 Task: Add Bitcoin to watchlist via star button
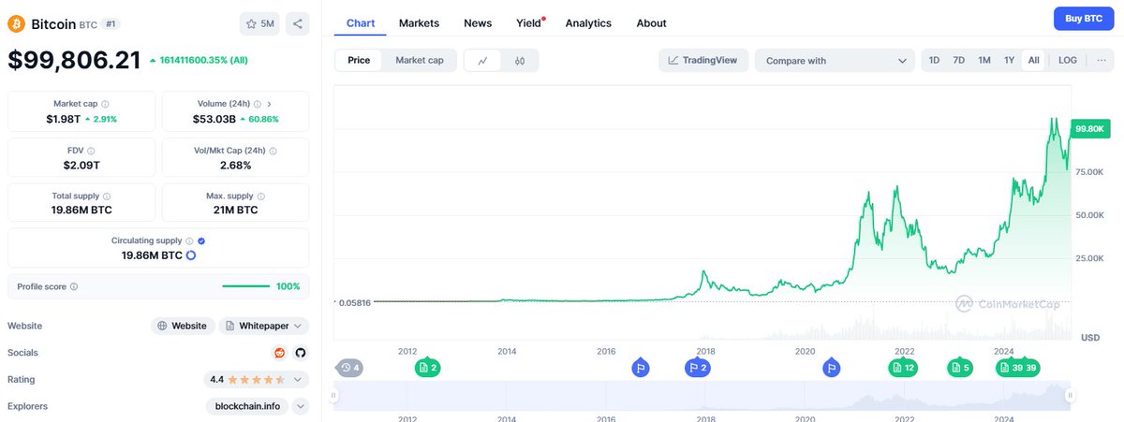[260, 23]
